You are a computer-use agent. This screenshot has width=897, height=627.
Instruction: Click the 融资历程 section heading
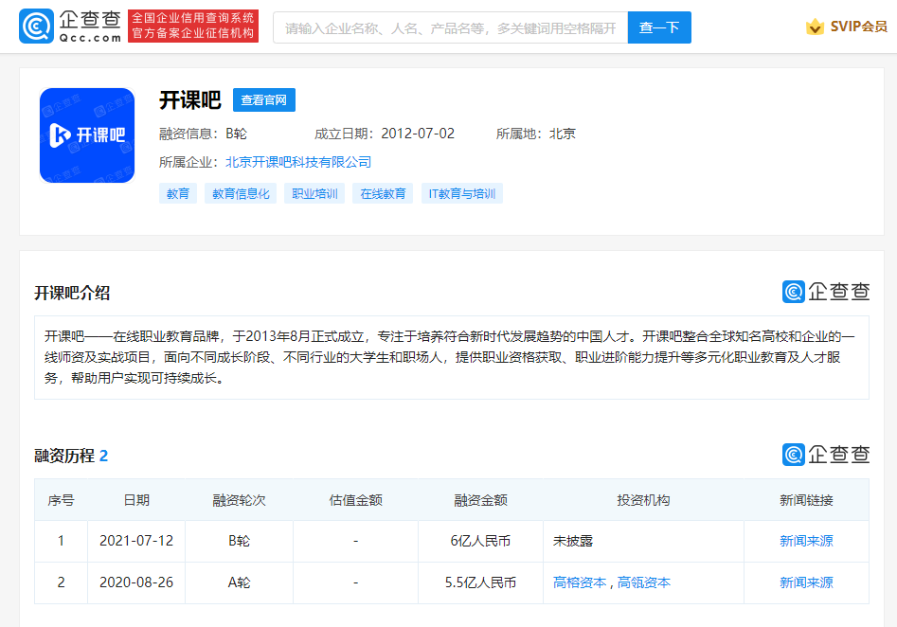tap(71, 456)
